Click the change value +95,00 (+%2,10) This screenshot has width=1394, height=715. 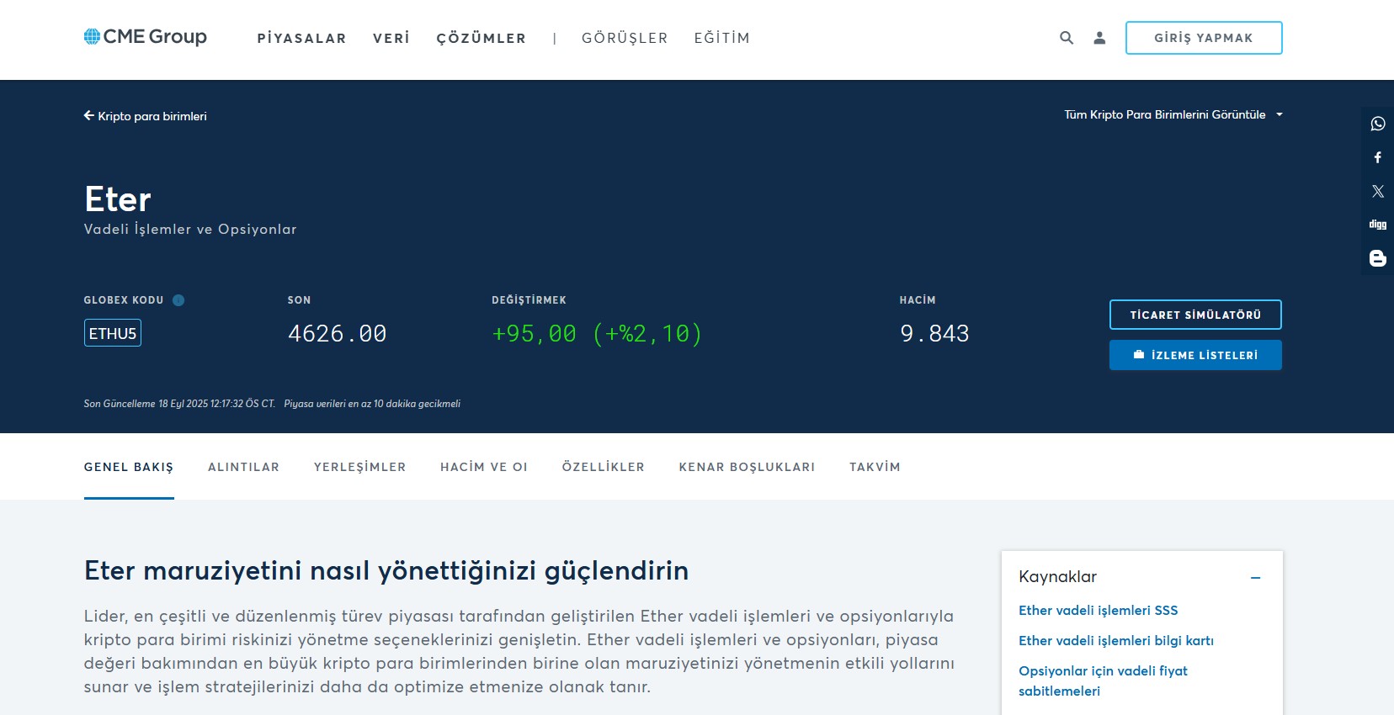coord(597,334)
